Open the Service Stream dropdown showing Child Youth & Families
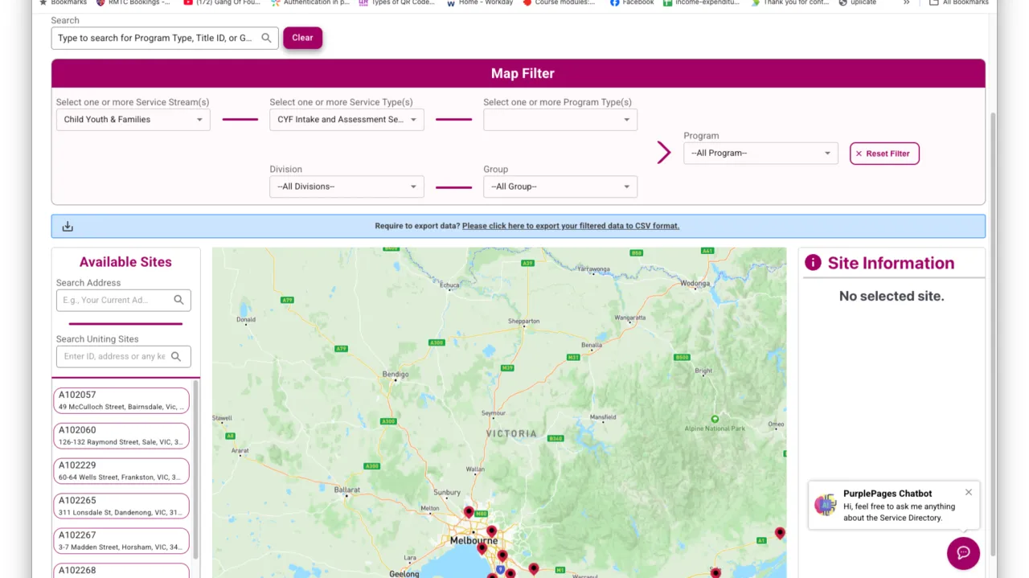 click(133, 120)
